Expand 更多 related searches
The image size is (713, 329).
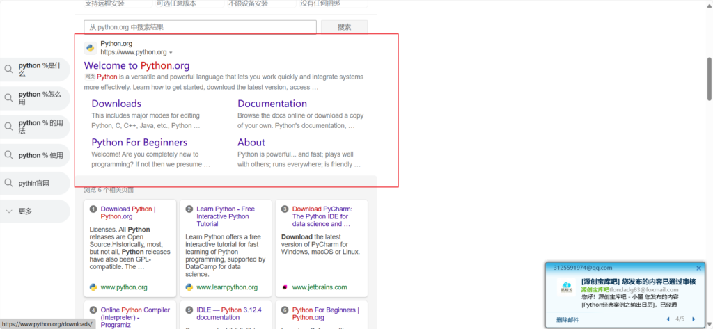(34, 211)
